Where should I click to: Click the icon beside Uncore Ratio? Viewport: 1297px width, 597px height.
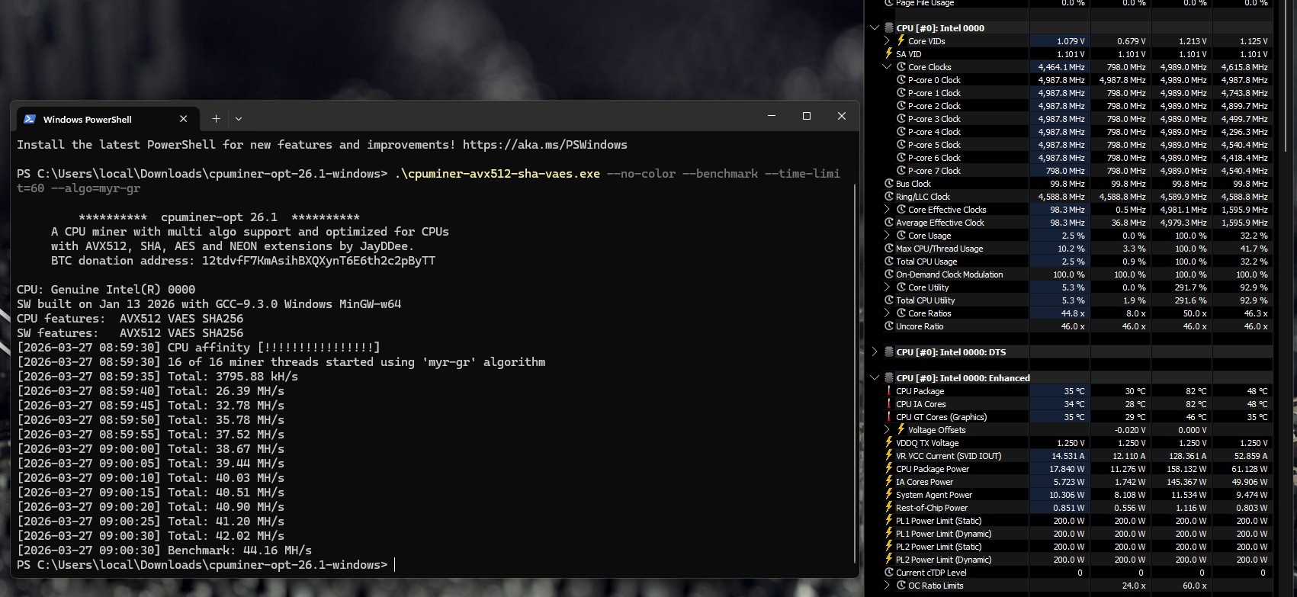pos(889,326)
